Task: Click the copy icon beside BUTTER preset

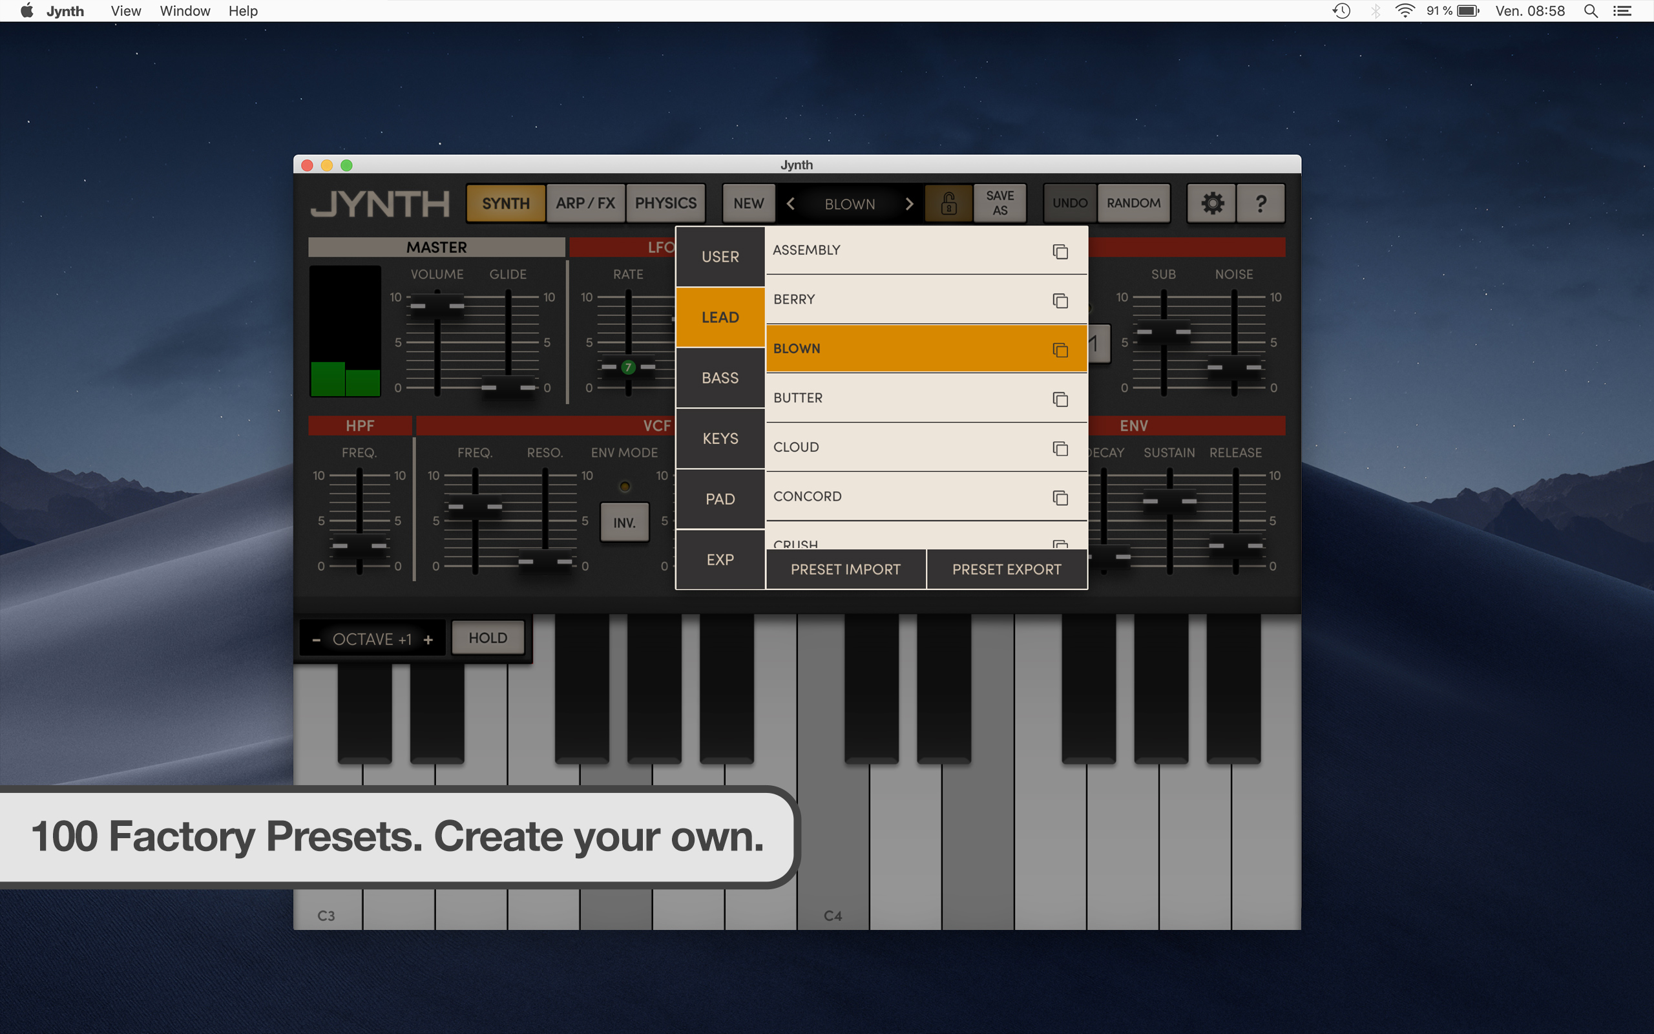Action: [1060, 399]
